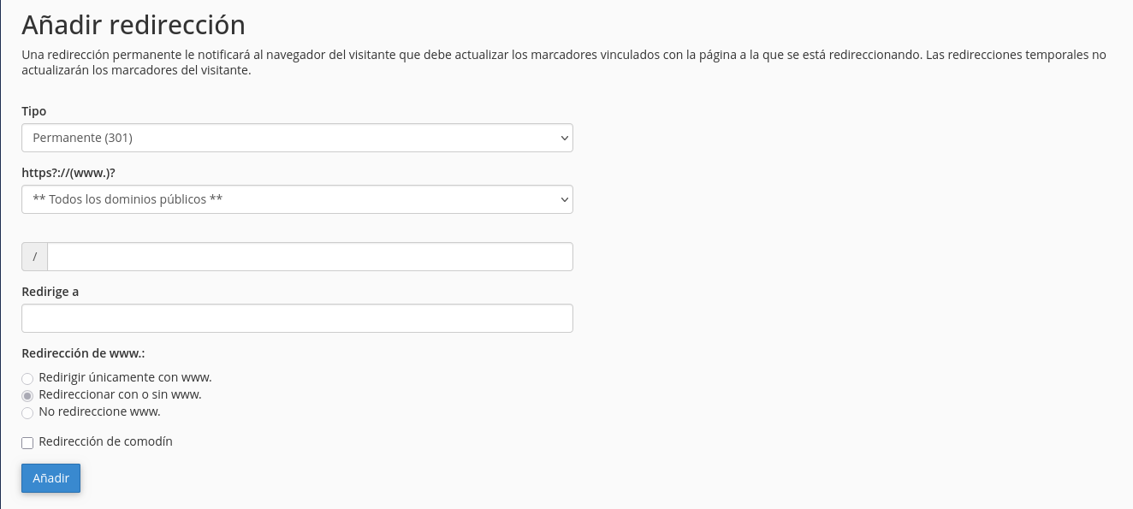Click the chevron arrow of the domain selector
Viewport: 1133px width, 509px height.
[564, 199]
